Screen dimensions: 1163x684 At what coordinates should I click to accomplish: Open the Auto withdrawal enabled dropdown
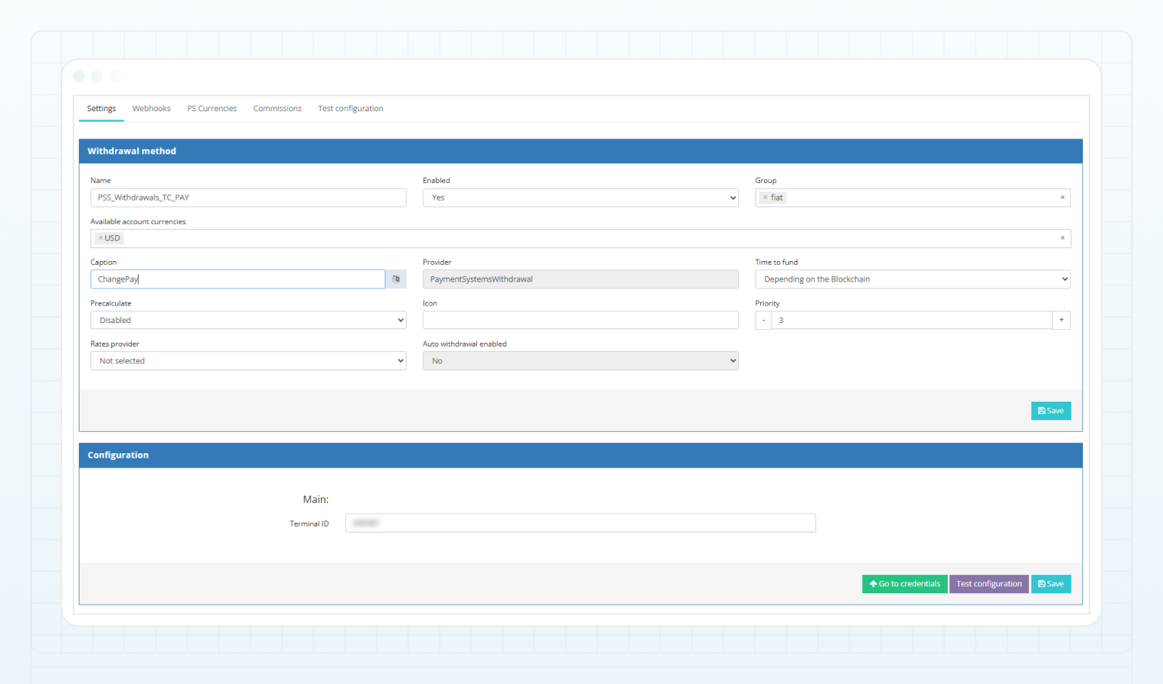(x=580, y=360)
